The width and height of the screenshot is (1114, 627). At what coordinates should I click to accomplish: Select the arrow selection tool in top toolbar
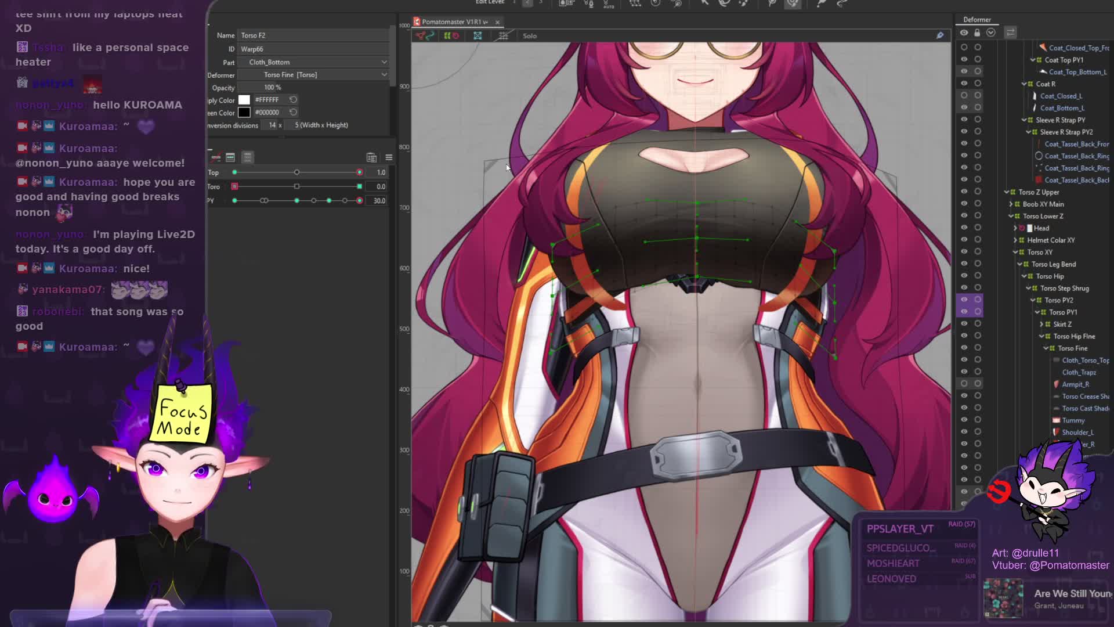click(x=704, y=3)
